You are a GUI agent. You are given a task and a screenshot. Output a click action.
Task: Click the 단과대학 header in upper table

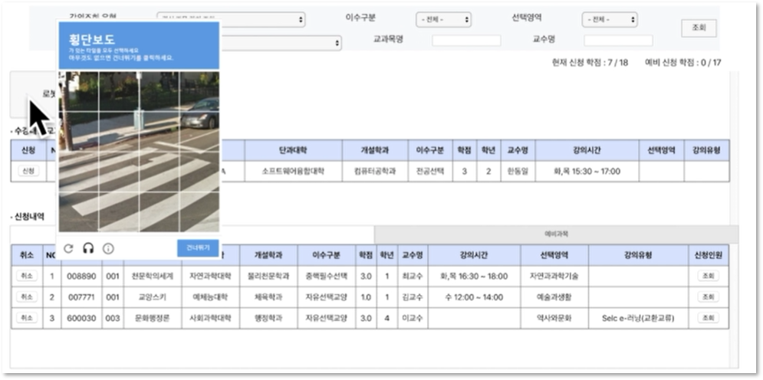(293, 150)
